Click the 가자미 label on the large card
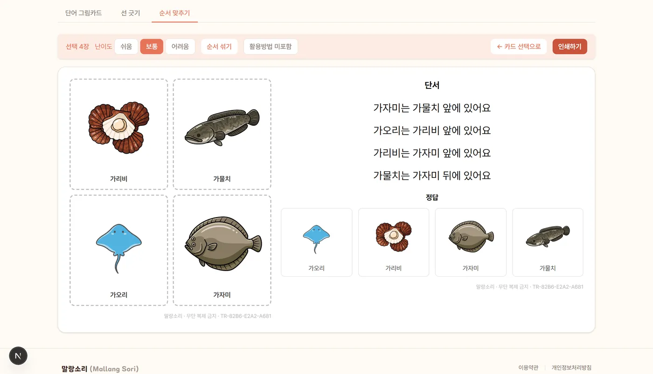653x374 pixels. pos(222,295)
